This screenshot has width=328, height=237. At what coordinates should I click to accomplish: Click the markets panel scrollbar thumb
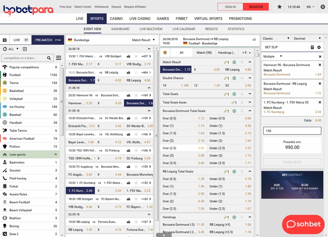click(258, 55)
